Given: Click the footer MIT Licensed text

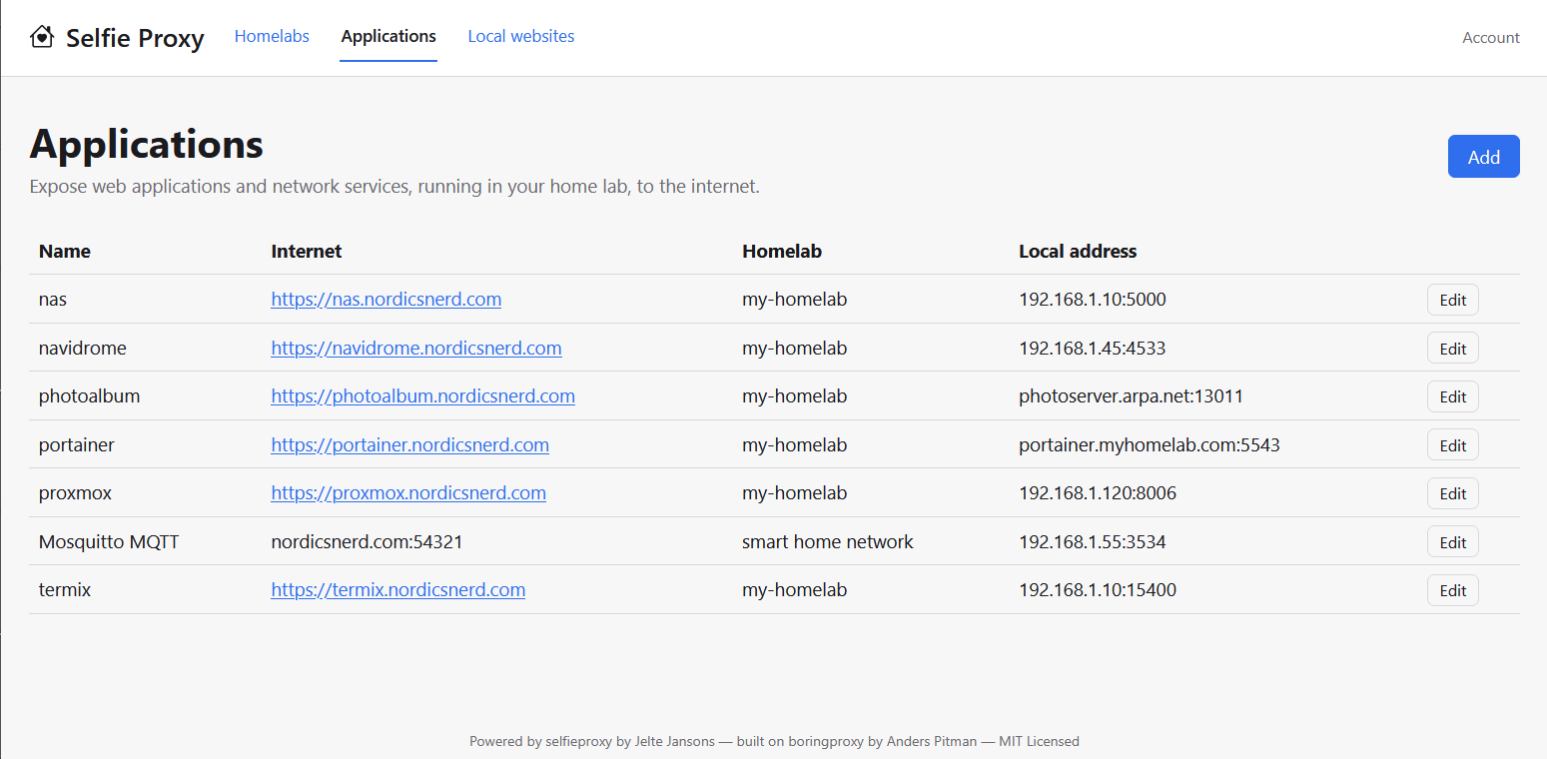Looking at the screenshot, I should [1039, 742].
